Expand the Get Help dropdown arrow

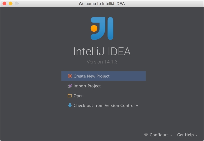coord(196,135)
